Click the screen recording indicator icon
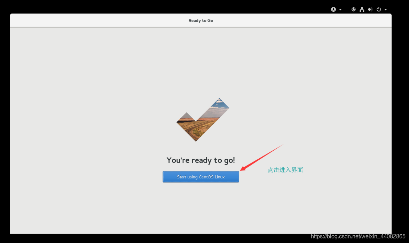Screen dimensions: 409x243 (353, 9)
